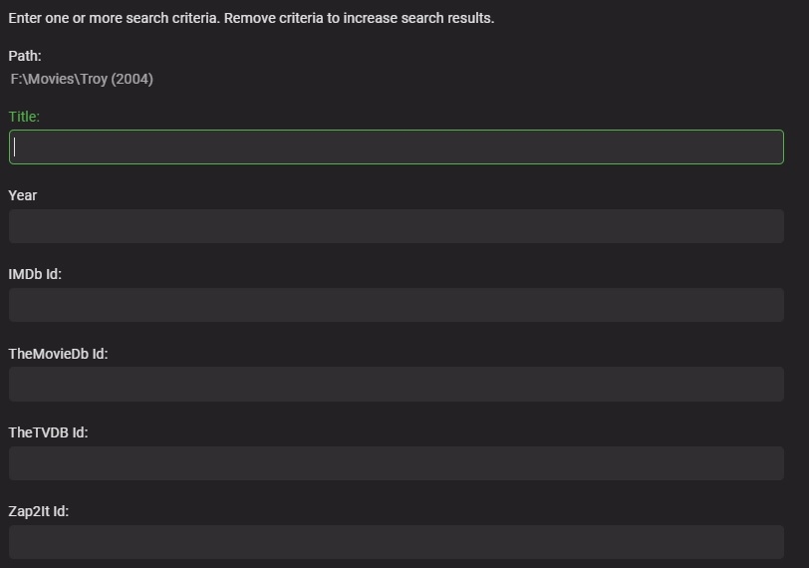Click the 'TheTVDB Id:' label text
This screenshot has height=568, width=809.
click(49, 432)
